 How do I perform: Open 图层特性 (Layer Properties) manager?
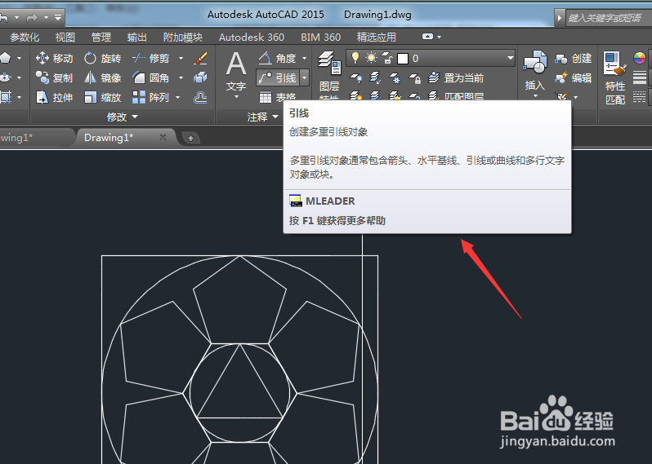(x=329, y=75)
